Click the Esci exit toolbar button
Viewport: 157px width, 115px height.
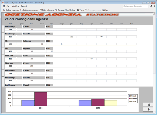(106, 10)
